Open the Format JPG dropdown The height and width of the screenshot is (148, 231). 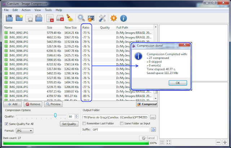pos(25,130)
